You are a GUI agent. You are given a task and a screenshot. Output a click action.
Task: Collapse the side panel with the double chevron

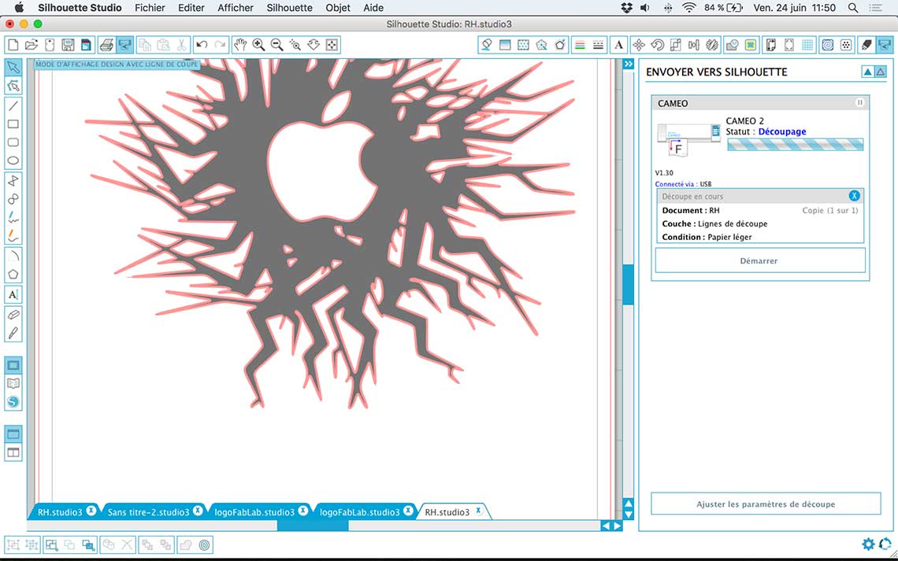click(629, 64)
